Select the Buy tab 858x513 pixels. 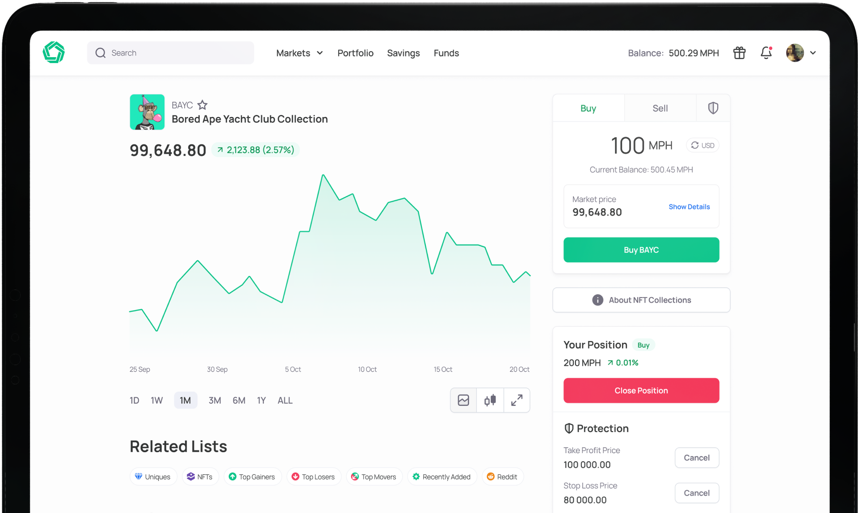[x=588, y=108]
